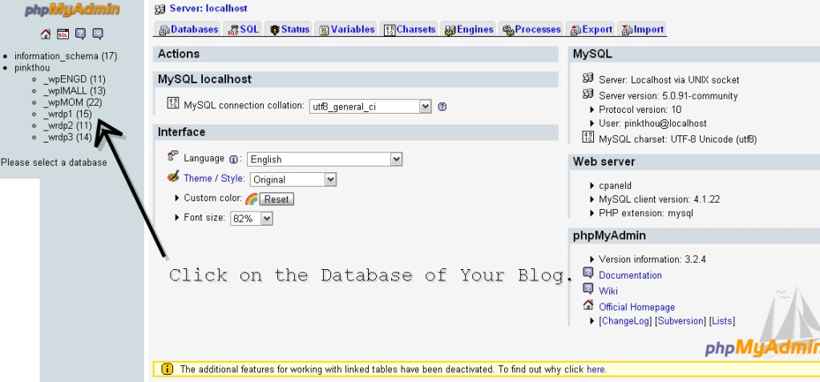Click 'Version information: 3.2.4' text
820x382 pixels.
[652, 259]
